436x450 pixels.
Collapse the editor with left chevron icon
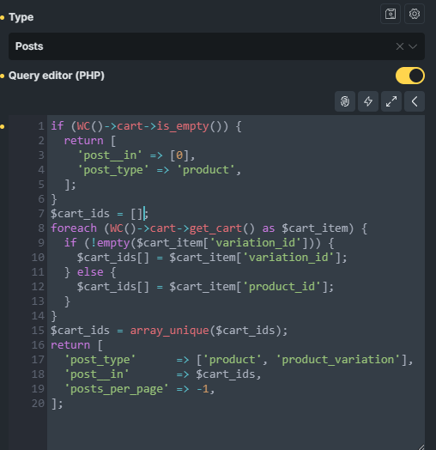pyautogui.click(x=415, y=101)
